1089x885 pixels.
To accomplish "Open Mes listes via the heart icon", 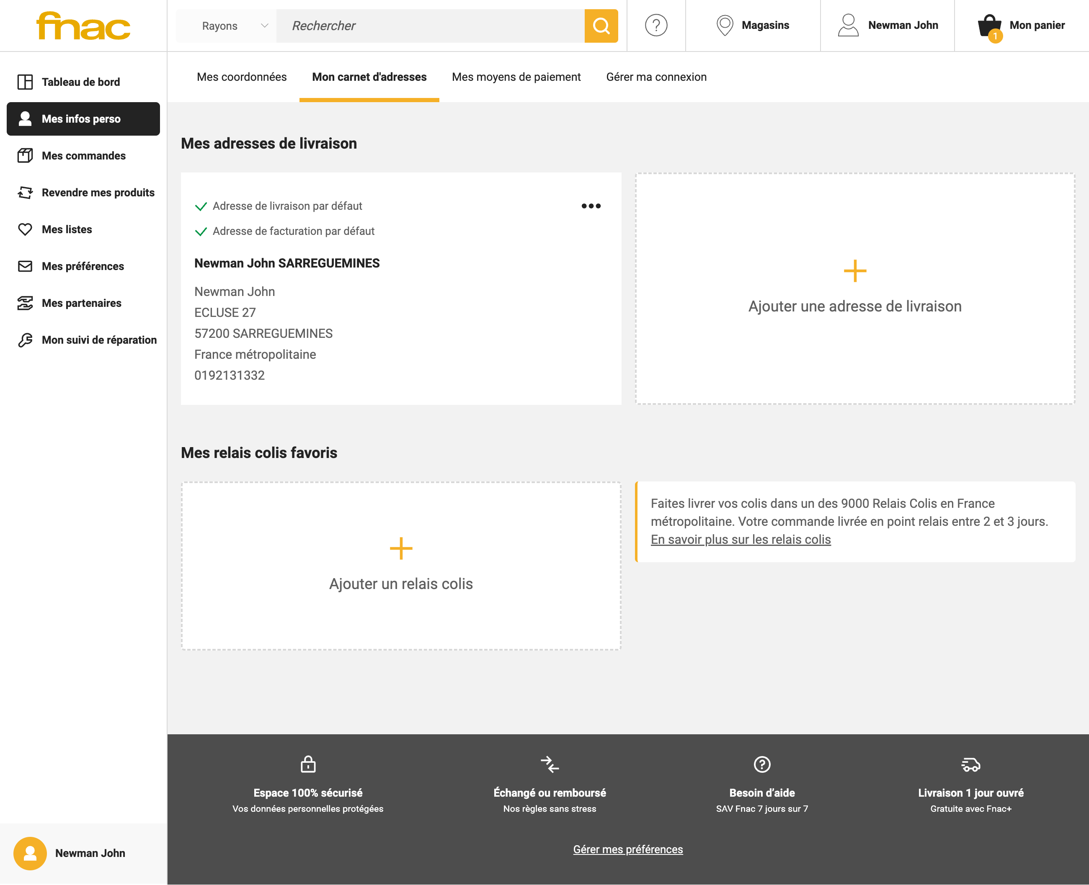I will [x=25, y=229].
